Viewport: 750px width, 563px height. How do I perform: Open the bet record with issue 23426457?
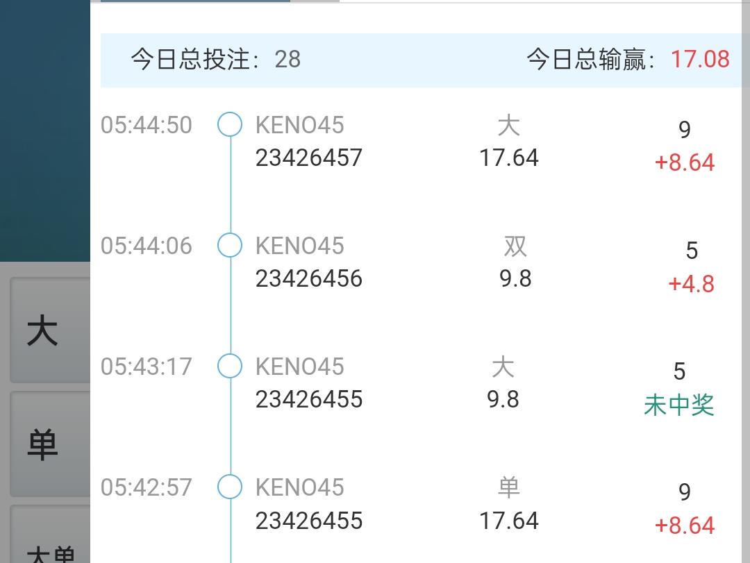pyautogui.click(x=309, y=158)
